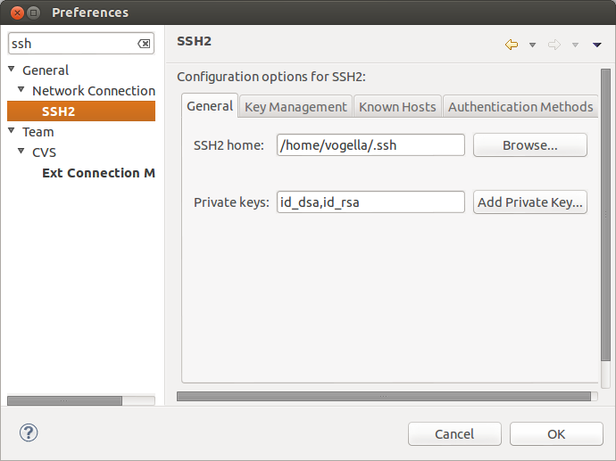Image resolution: width=616 pixels, height=461 pixels.
Task: Click the yellow Back arrow icon
Action: pyautogui.click(x=512, y=45)
